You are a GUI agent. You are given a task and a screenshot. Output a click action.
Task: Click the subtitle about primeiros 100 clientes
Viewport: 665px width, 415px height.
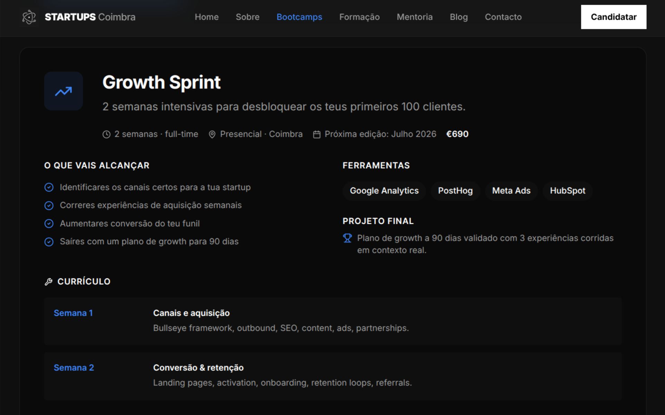pos(284,107)
